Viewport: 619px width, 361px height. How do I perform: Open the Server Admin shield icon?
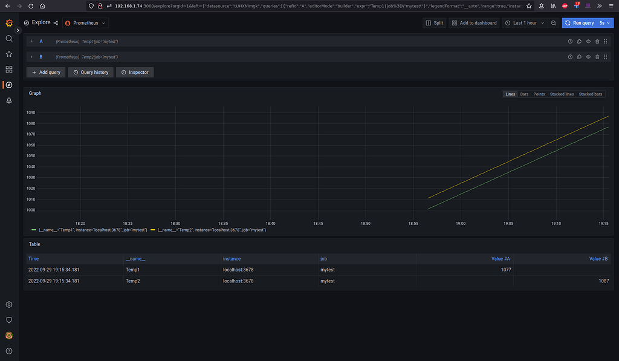(8, 320)
